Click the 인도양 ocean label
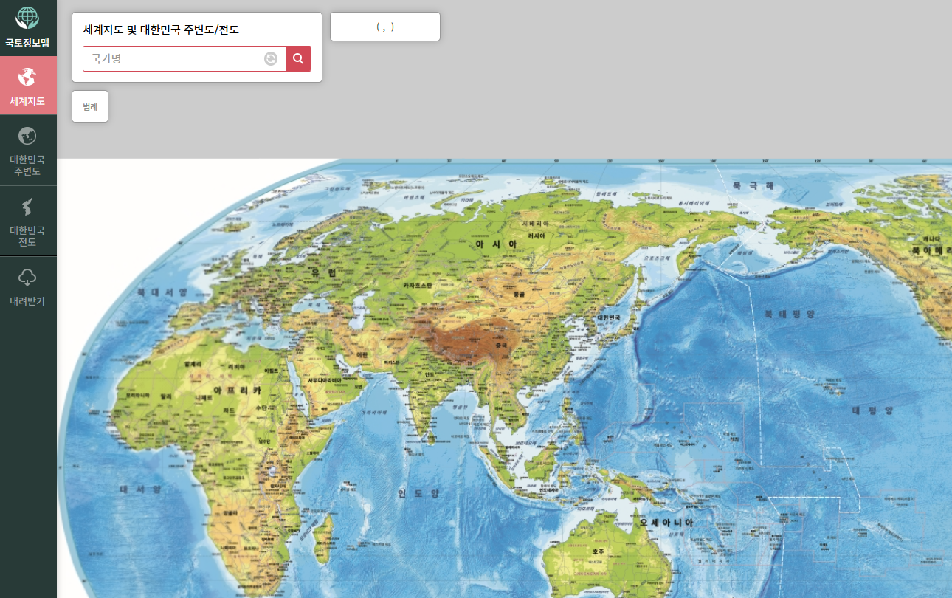Viewport: 952px width, 598px height. pyautogui.click(x=418, y=493)
